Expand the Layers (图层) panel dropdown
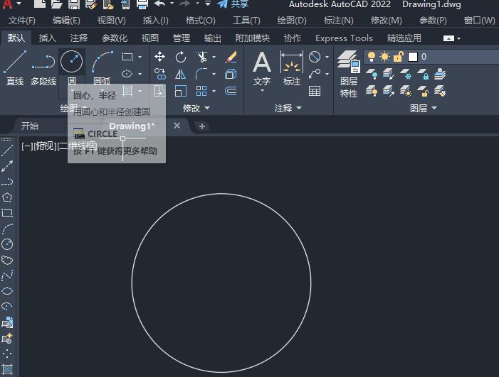499x377 pixels. click(424, 108)
